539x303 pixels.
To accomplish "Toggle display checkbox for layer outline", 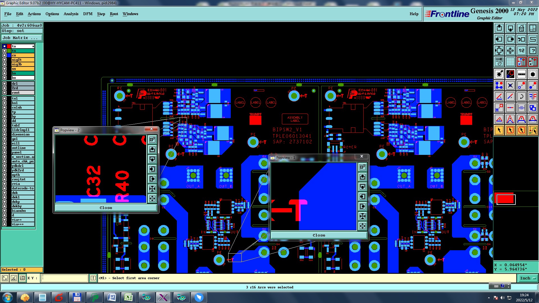I will point(4,148).
